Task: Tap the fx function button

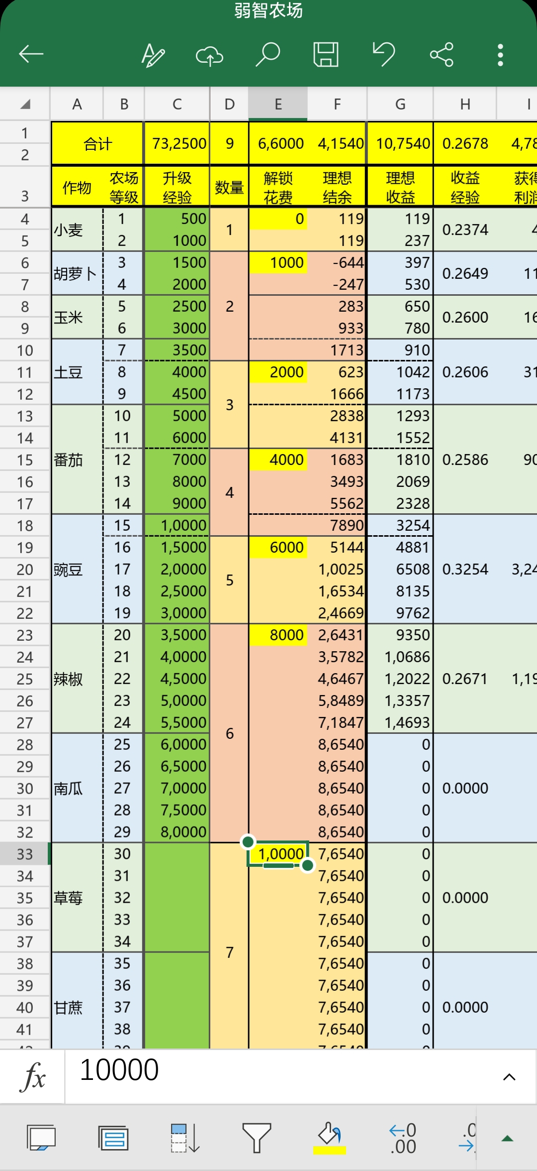Action: click(x=33, y=1077)
